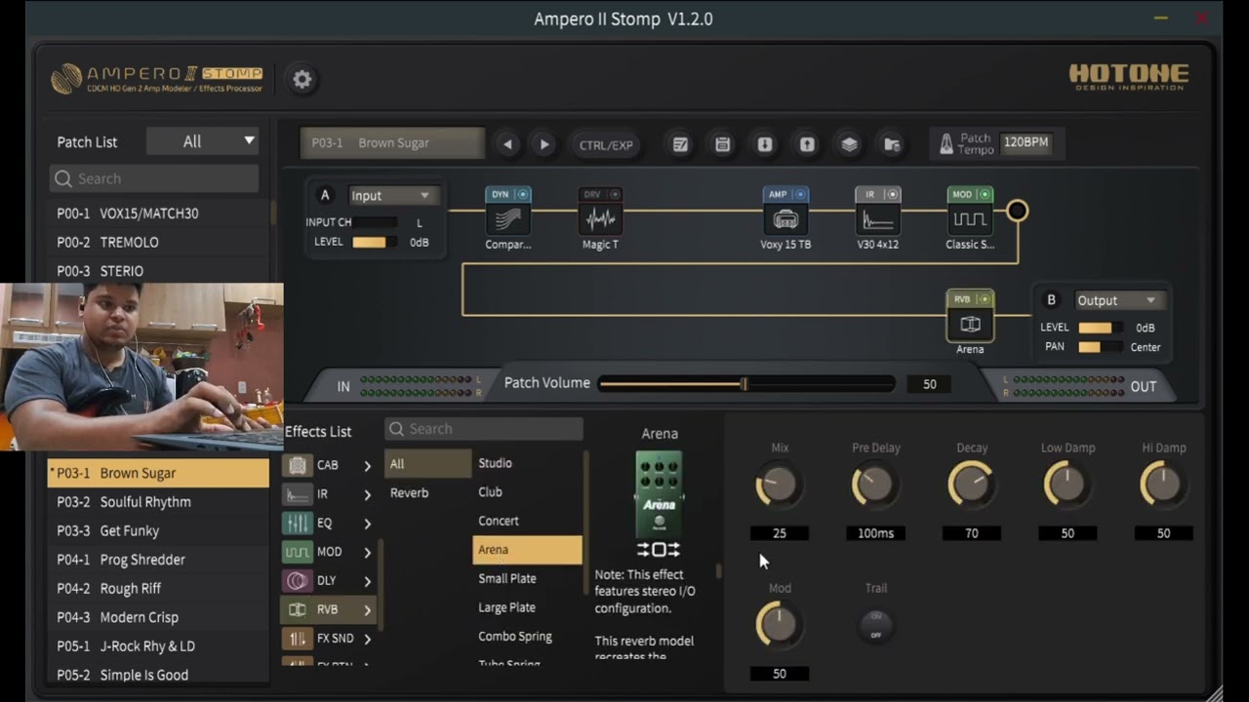Select the DRV Magic T effect block
The width and height of the screenshot is (1249, 702).
(x=600, y=219)
